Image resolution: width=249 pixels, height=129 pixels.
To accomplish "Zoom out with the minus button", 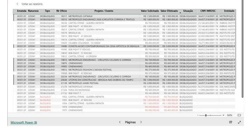I will [x=198, y=115].
